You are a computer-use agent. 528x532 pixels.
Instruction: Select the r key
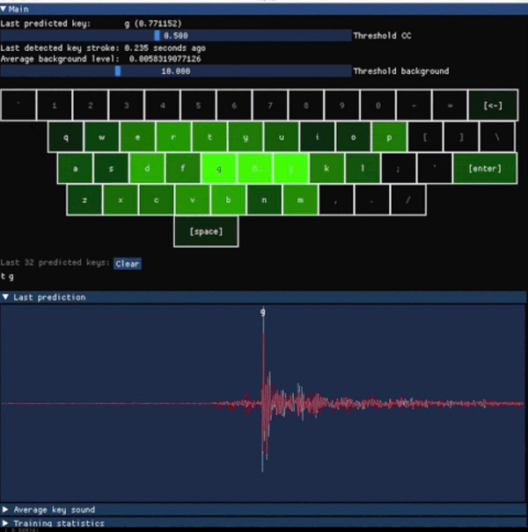[173, 136]
